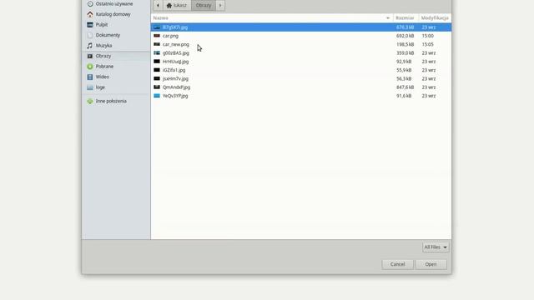
Task: Sort by the Nazwa column header
Action: 272,17
